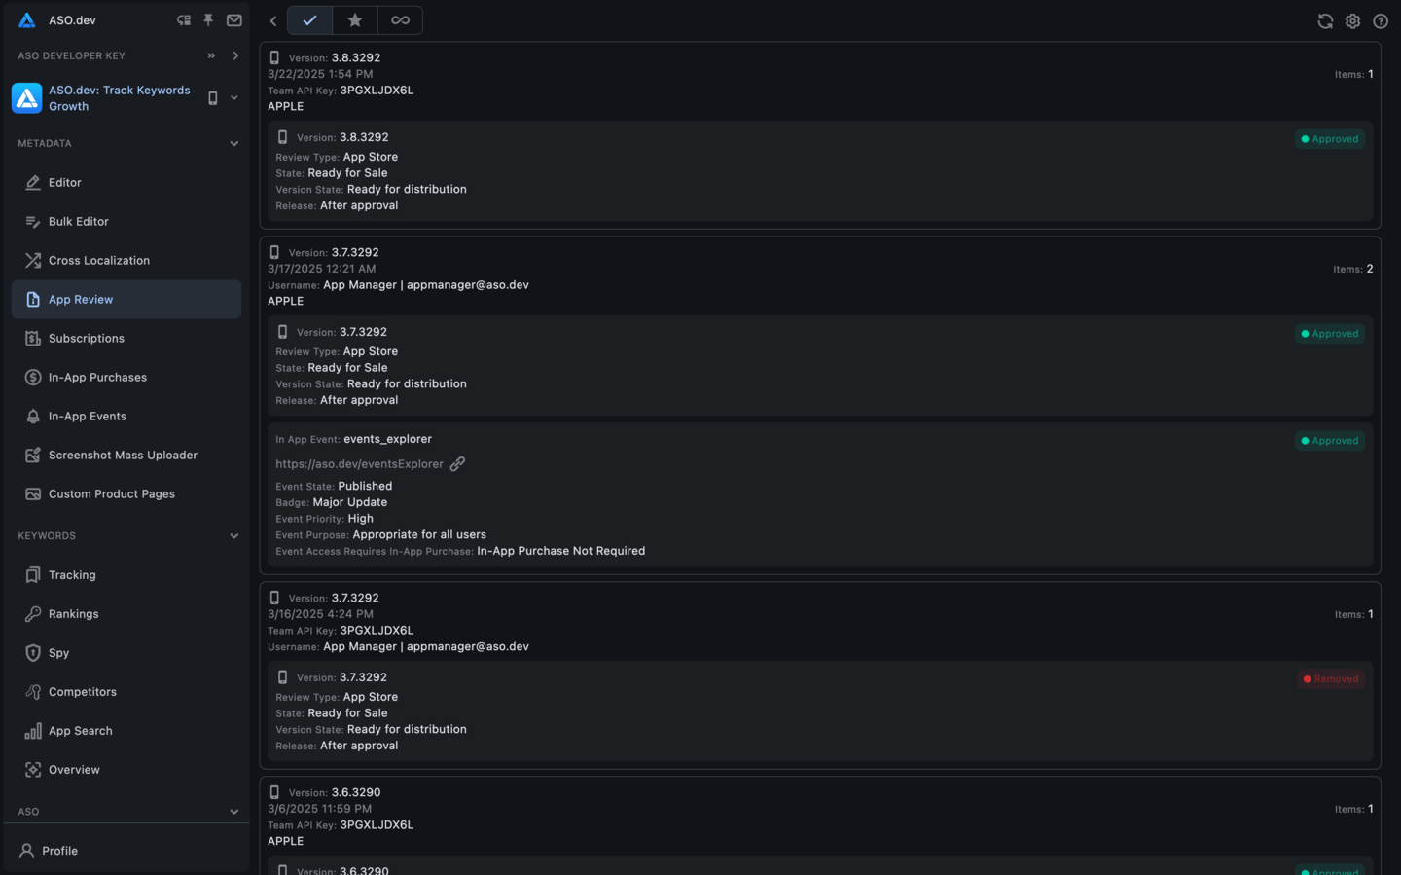The height and width of the screenshot is (875, 1401).
Task: Open Profile at the sidebar bottom
Action: point(59,851)
